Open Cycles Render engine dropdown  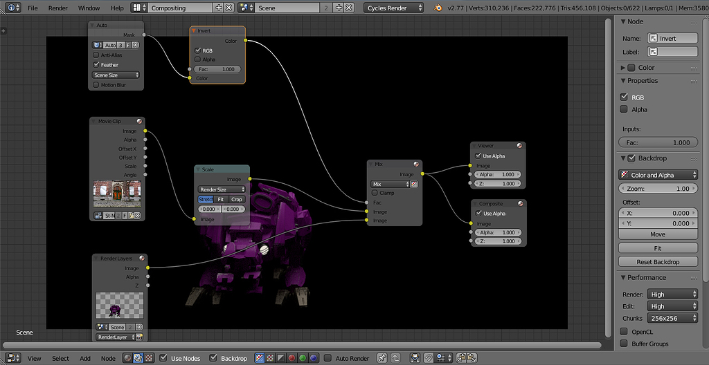394,8
